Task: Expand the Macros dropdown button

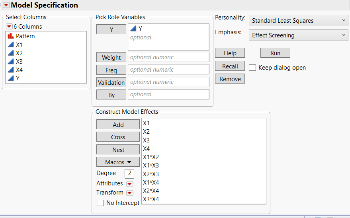Action: point(118,162)
